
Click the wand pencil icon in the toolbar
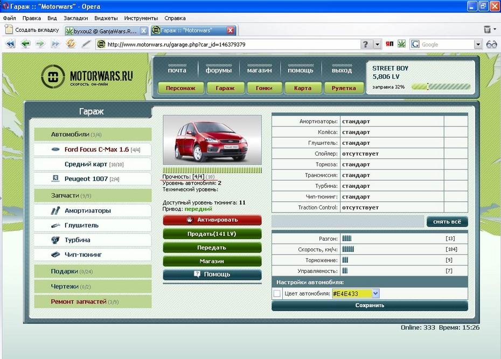tap(86, 44)
